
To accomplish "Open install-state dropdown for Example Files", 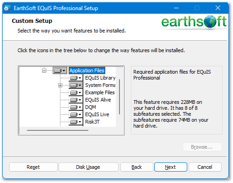I will pyautogui.click(x=76, y=92).
